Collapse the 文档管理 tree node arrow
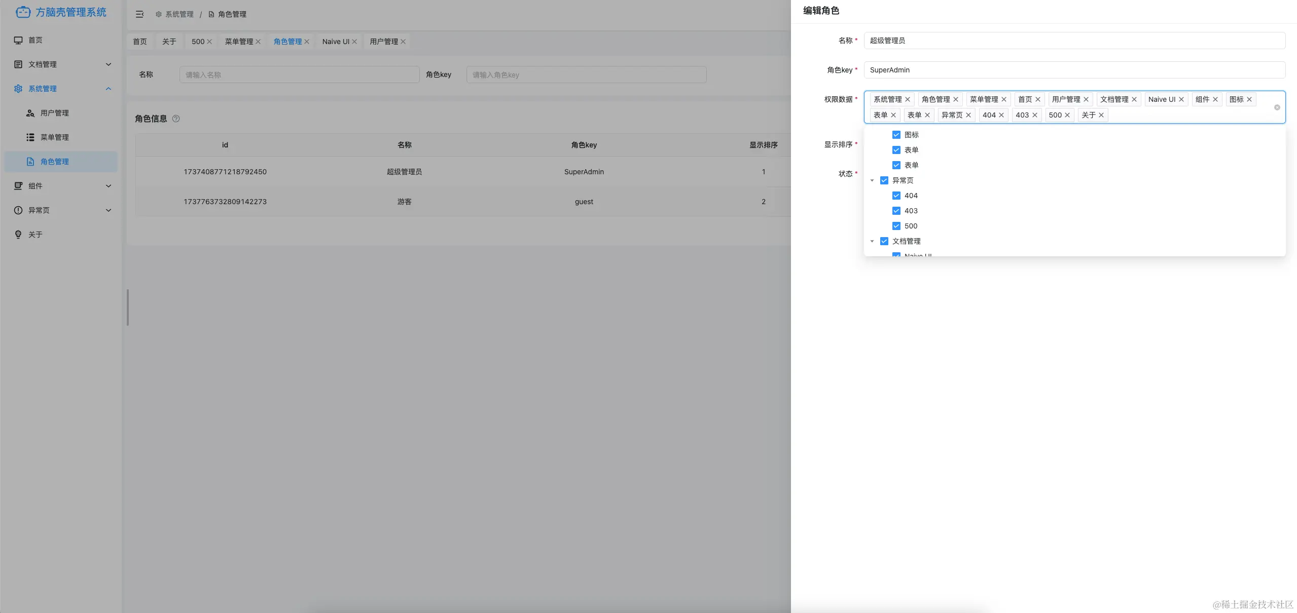 pos(872,241)
